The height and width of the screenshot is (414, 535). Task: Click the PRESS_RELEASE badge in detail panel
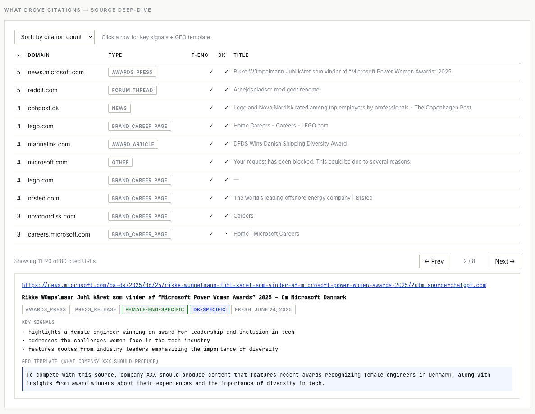(96, 309)
